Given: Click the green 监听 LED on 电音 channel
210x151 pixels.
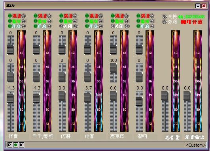Looking at the screenshot, I should [87, 21].
